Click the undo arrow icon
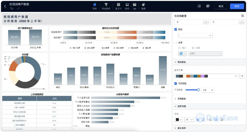This screenshot has height=132, width=247. click(12, 8)
